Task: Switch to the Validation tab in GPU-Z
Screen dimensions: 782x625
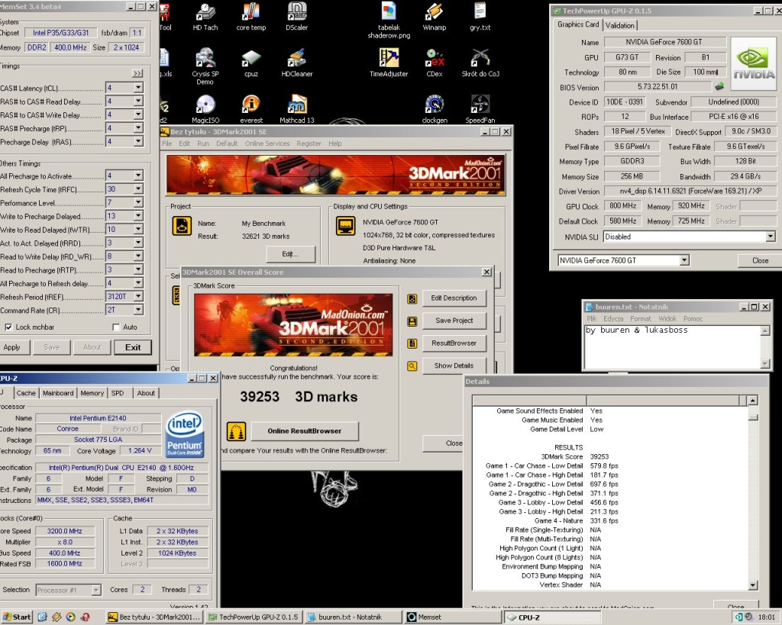Action: tap(619, 25)
